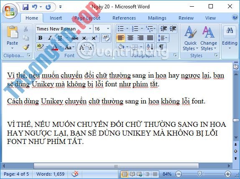240x179 pixels.
Task: Open the References tab
Action: (x=124, y=18)
